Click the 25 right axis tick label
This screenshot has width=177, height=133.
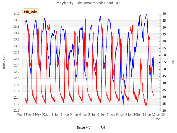(x=164, y=104)
